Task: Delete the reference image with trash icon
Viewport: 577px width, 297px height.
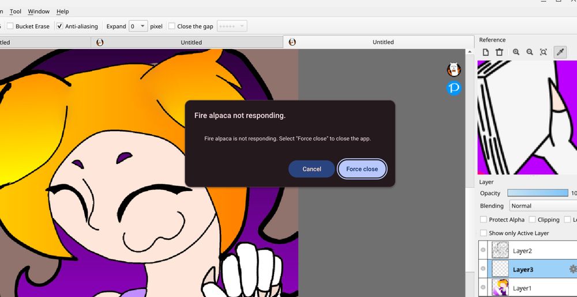Action: pos(499,52)
